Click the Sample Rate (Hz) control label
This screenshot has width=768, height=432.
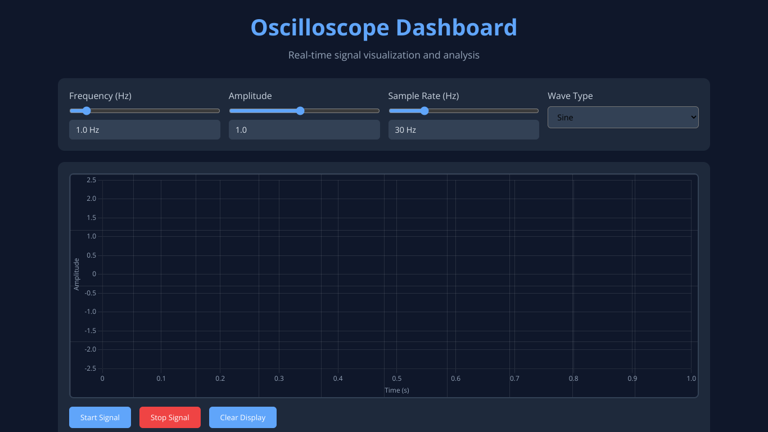pyautogui.click(x=423, y=96)
